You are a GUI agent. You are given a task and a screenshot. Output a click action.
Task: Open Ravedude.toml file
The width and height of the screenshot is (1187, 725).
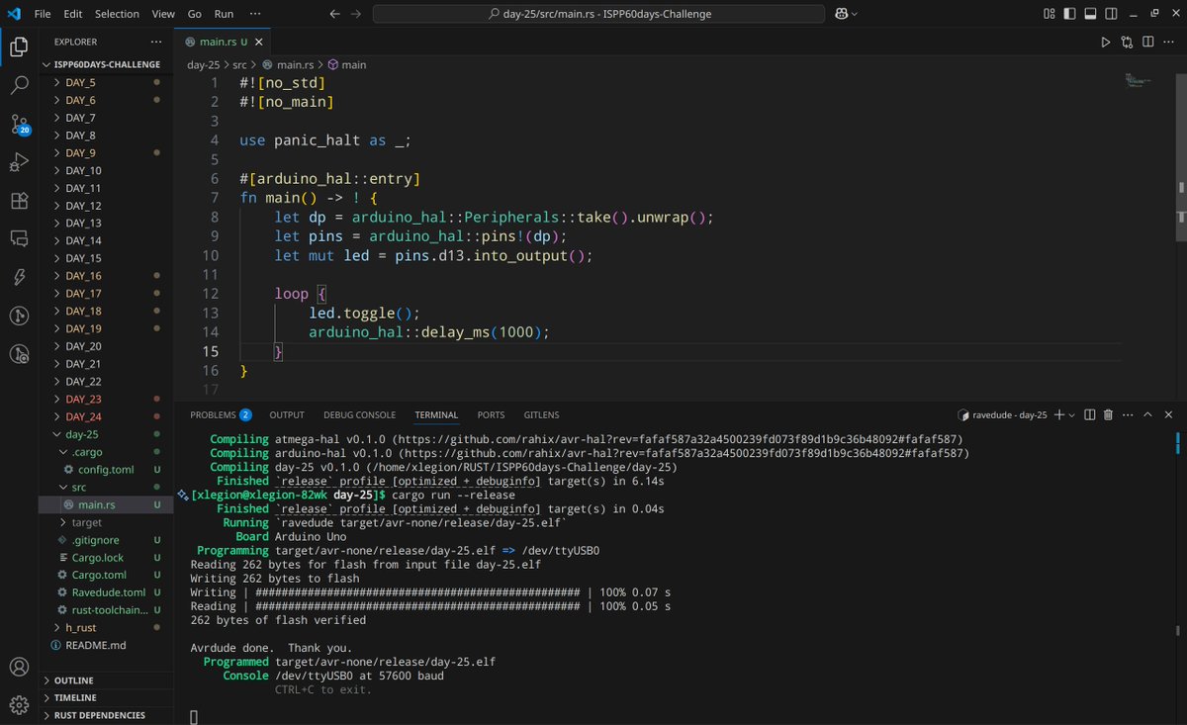[106, 592]
